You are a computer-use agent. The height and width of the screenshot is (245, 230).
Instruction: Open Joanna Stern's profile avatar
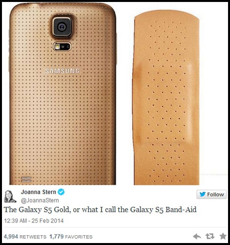pos(10,196)
